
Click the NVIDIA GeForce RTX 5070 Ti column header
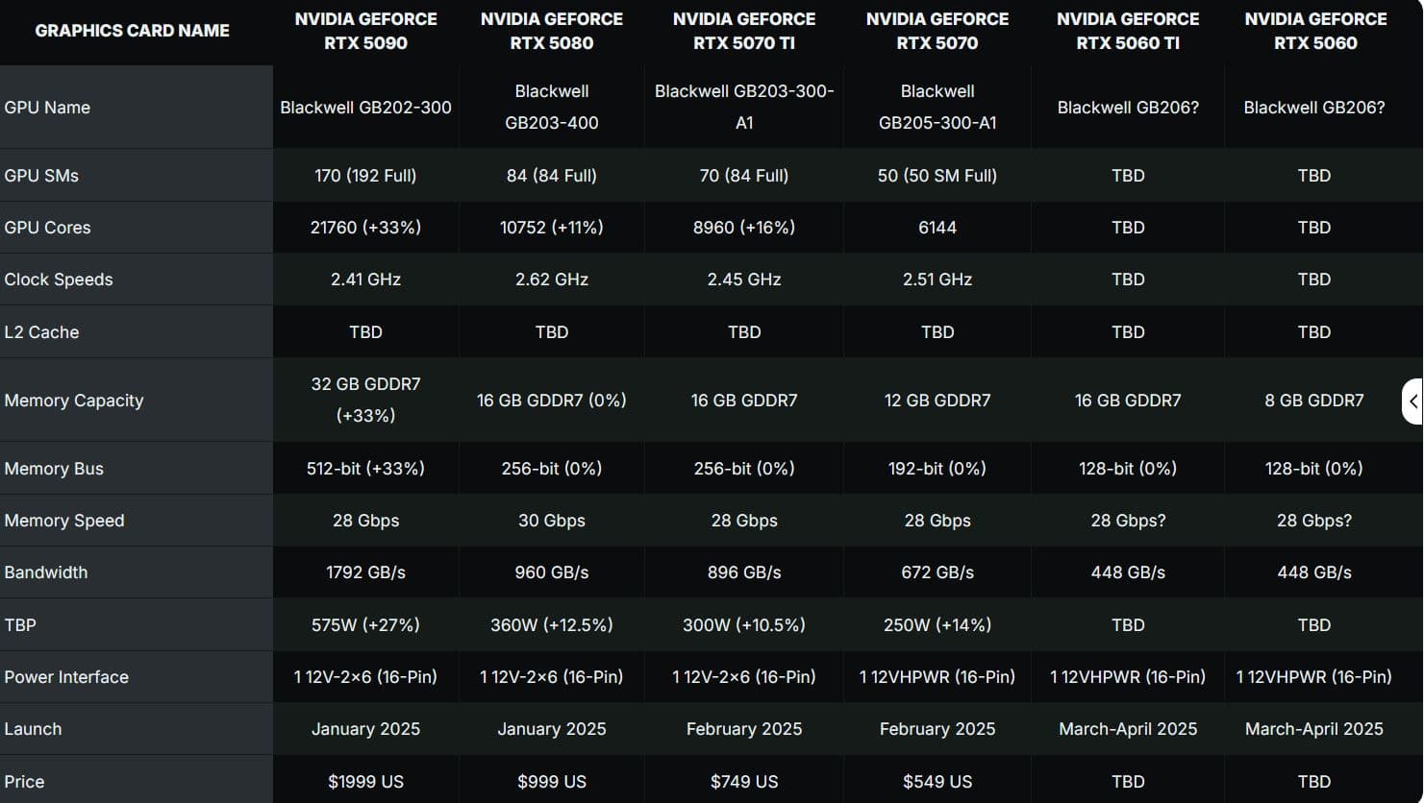744,31
